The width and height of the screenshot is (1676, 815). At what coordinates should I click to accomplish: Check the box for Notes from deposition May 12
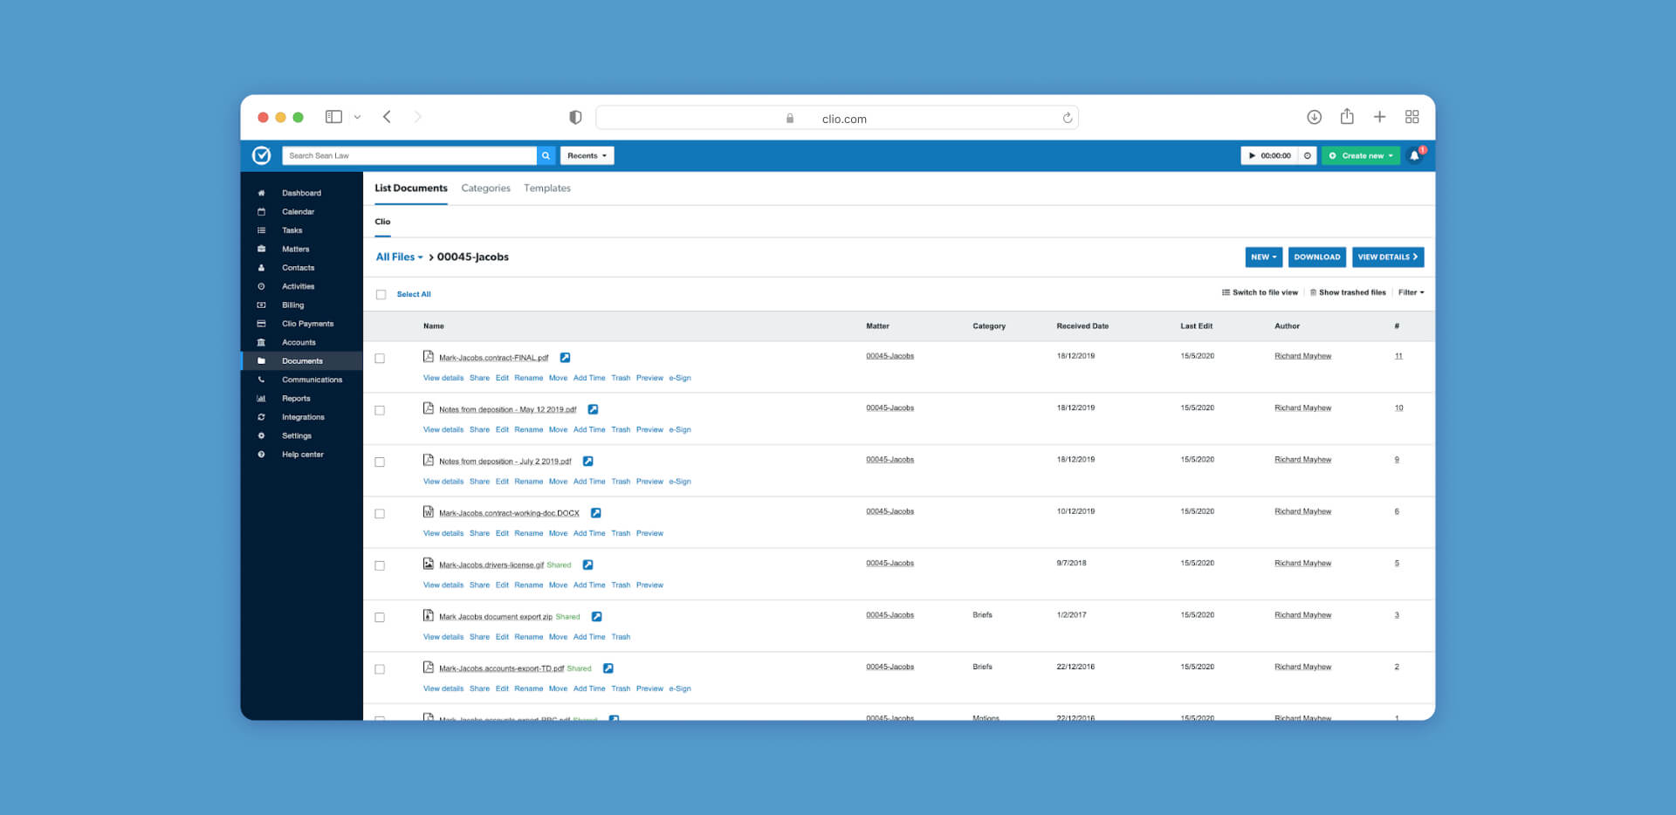[x=380, y=410]
